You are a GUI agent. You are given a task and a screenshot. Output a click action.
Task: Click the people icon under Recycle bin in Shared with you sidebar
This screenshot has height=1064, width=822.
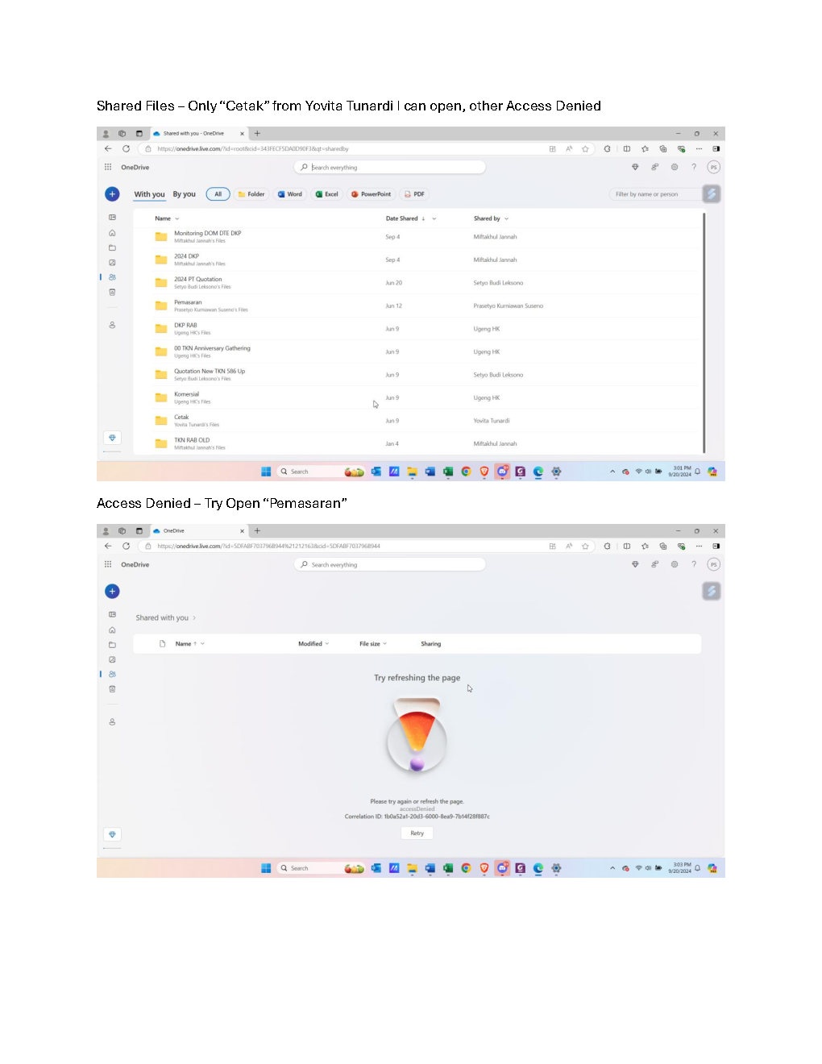pyautogui.click(x=112, y=325)
